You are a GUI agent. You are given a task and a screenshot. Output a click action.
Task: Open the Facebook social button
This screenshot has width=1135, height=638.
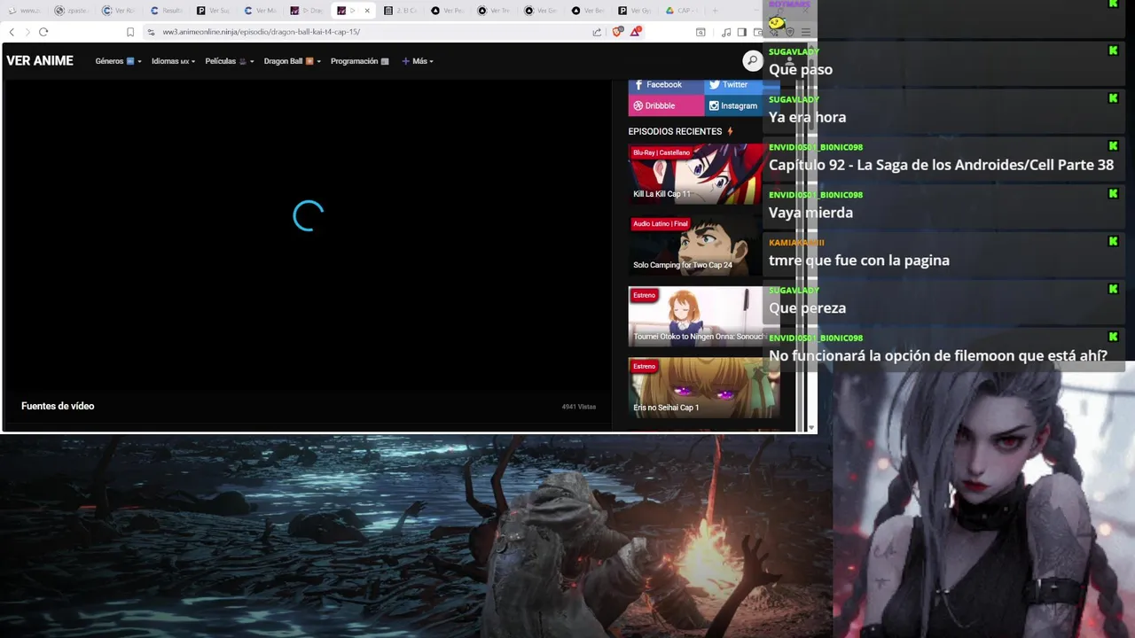[666, 84]
